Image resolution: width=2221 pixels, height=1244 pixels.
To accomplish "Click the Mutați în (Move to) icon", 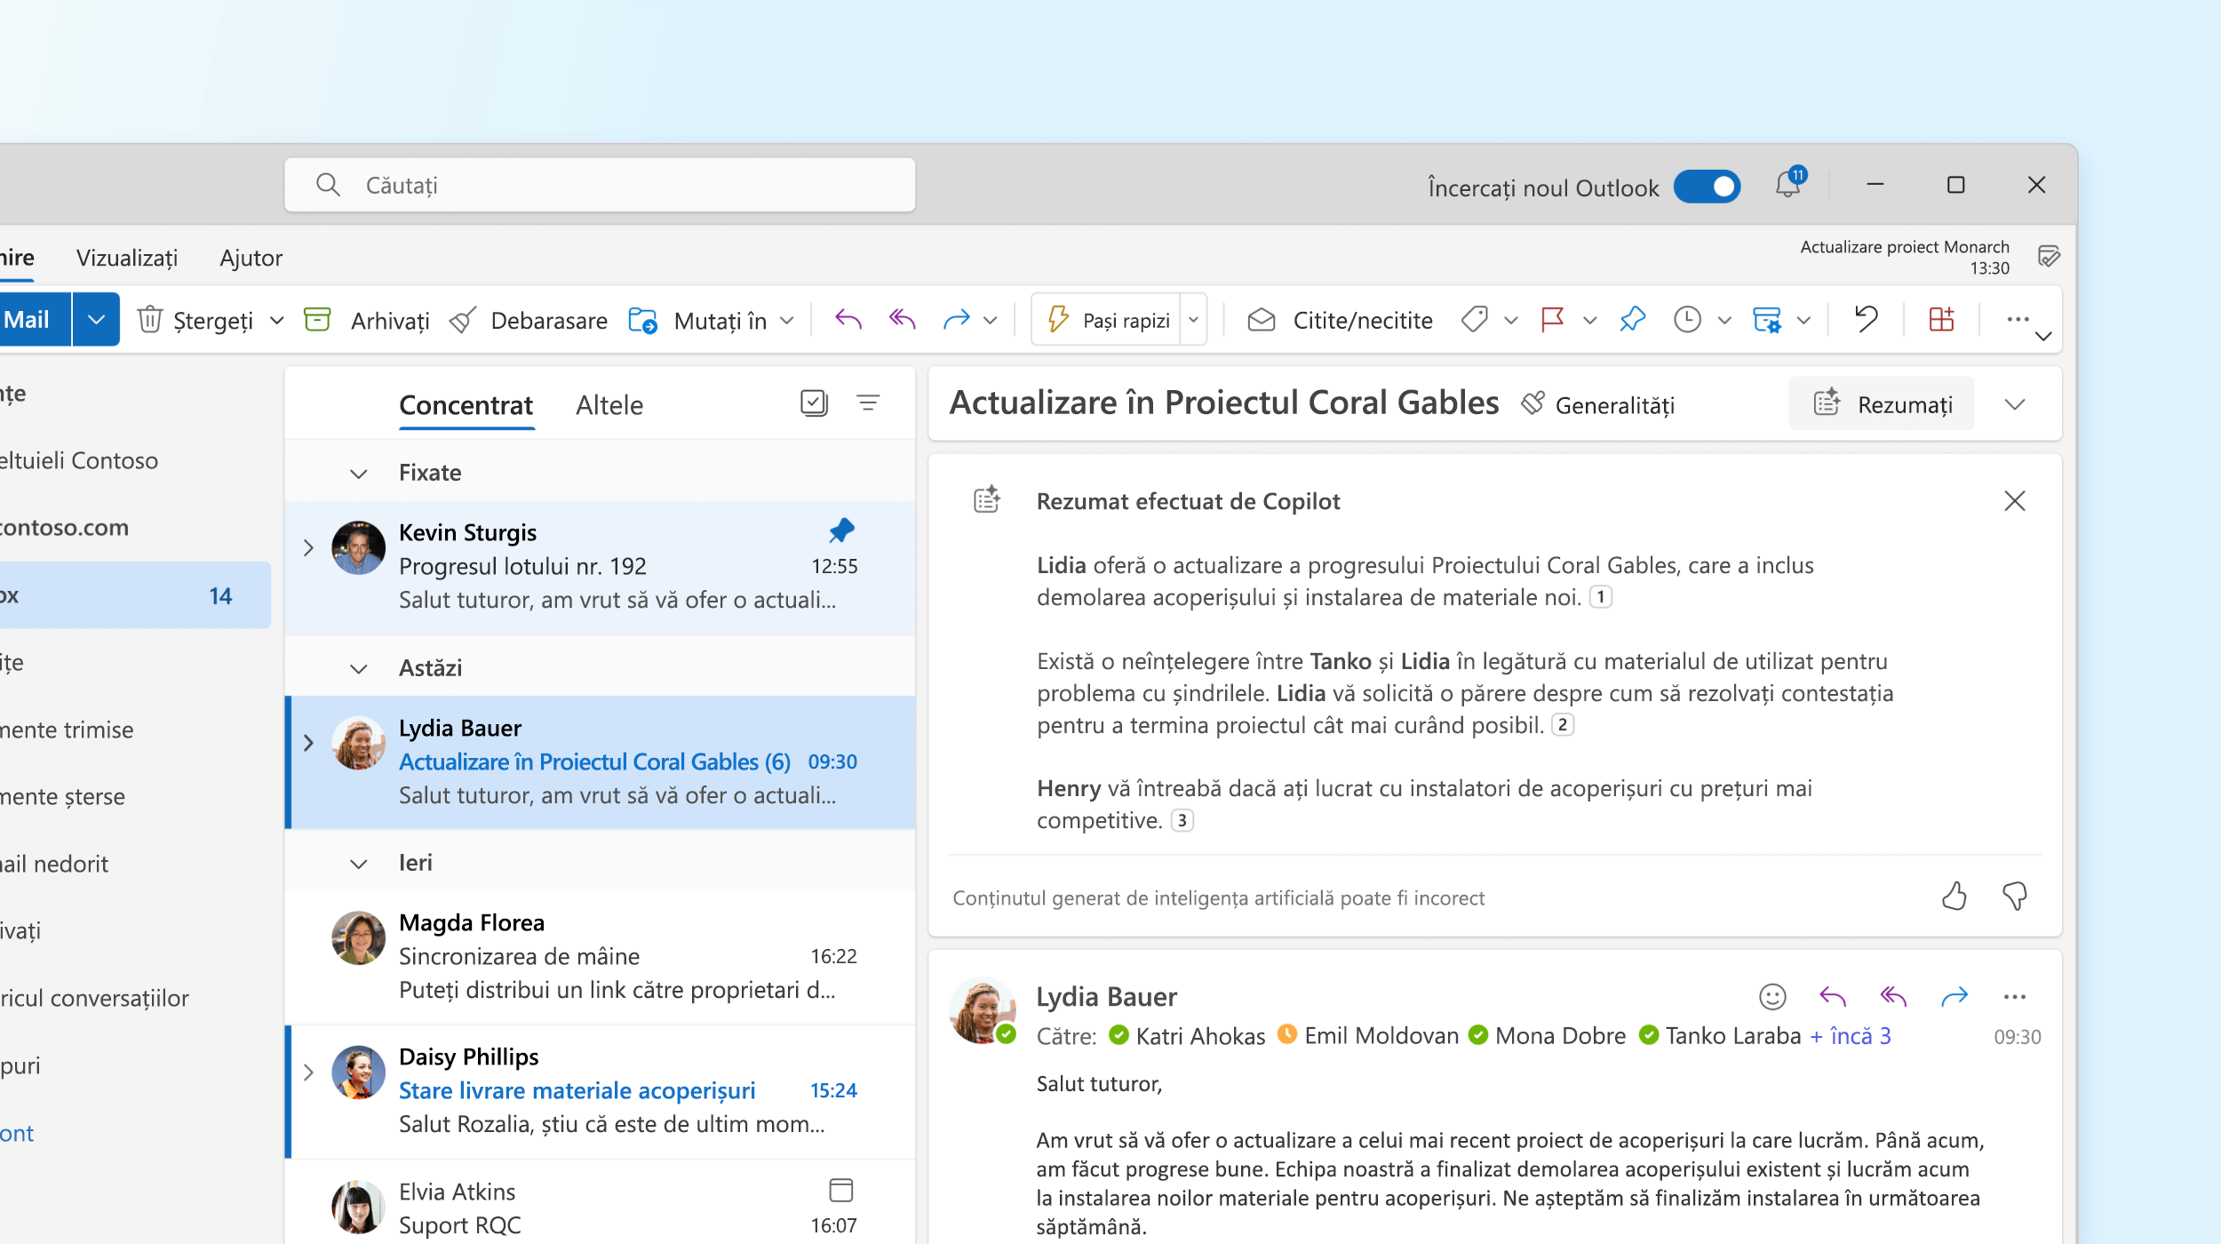I will [645, 319].
